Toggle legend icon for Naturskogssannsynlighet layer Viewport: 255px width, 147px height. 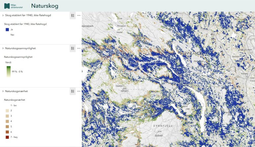pos(72,48)
